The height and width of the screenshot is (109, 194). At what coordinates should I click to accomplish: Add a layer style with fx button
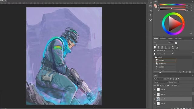[175, 108]
